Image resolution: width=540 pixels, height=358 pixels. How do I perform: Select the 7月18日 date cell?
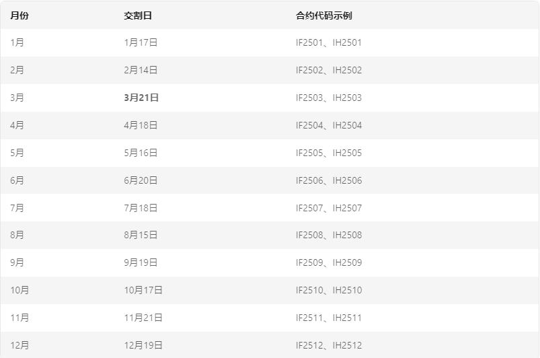(141, 208)
